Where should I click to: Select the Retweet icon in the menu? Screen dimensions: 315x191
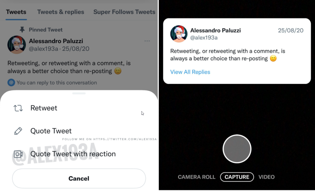(18, 108)
